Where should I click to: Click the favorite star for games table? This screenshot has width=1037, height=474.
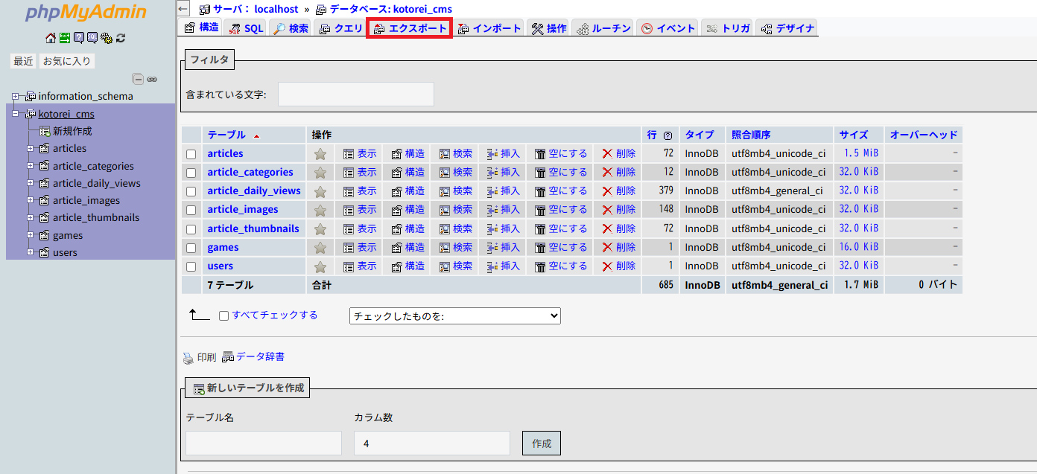320,248
